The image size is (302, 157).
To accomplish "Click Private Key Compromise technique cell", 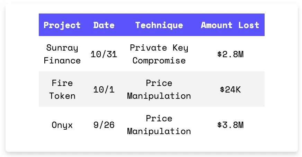I will 159,54.
